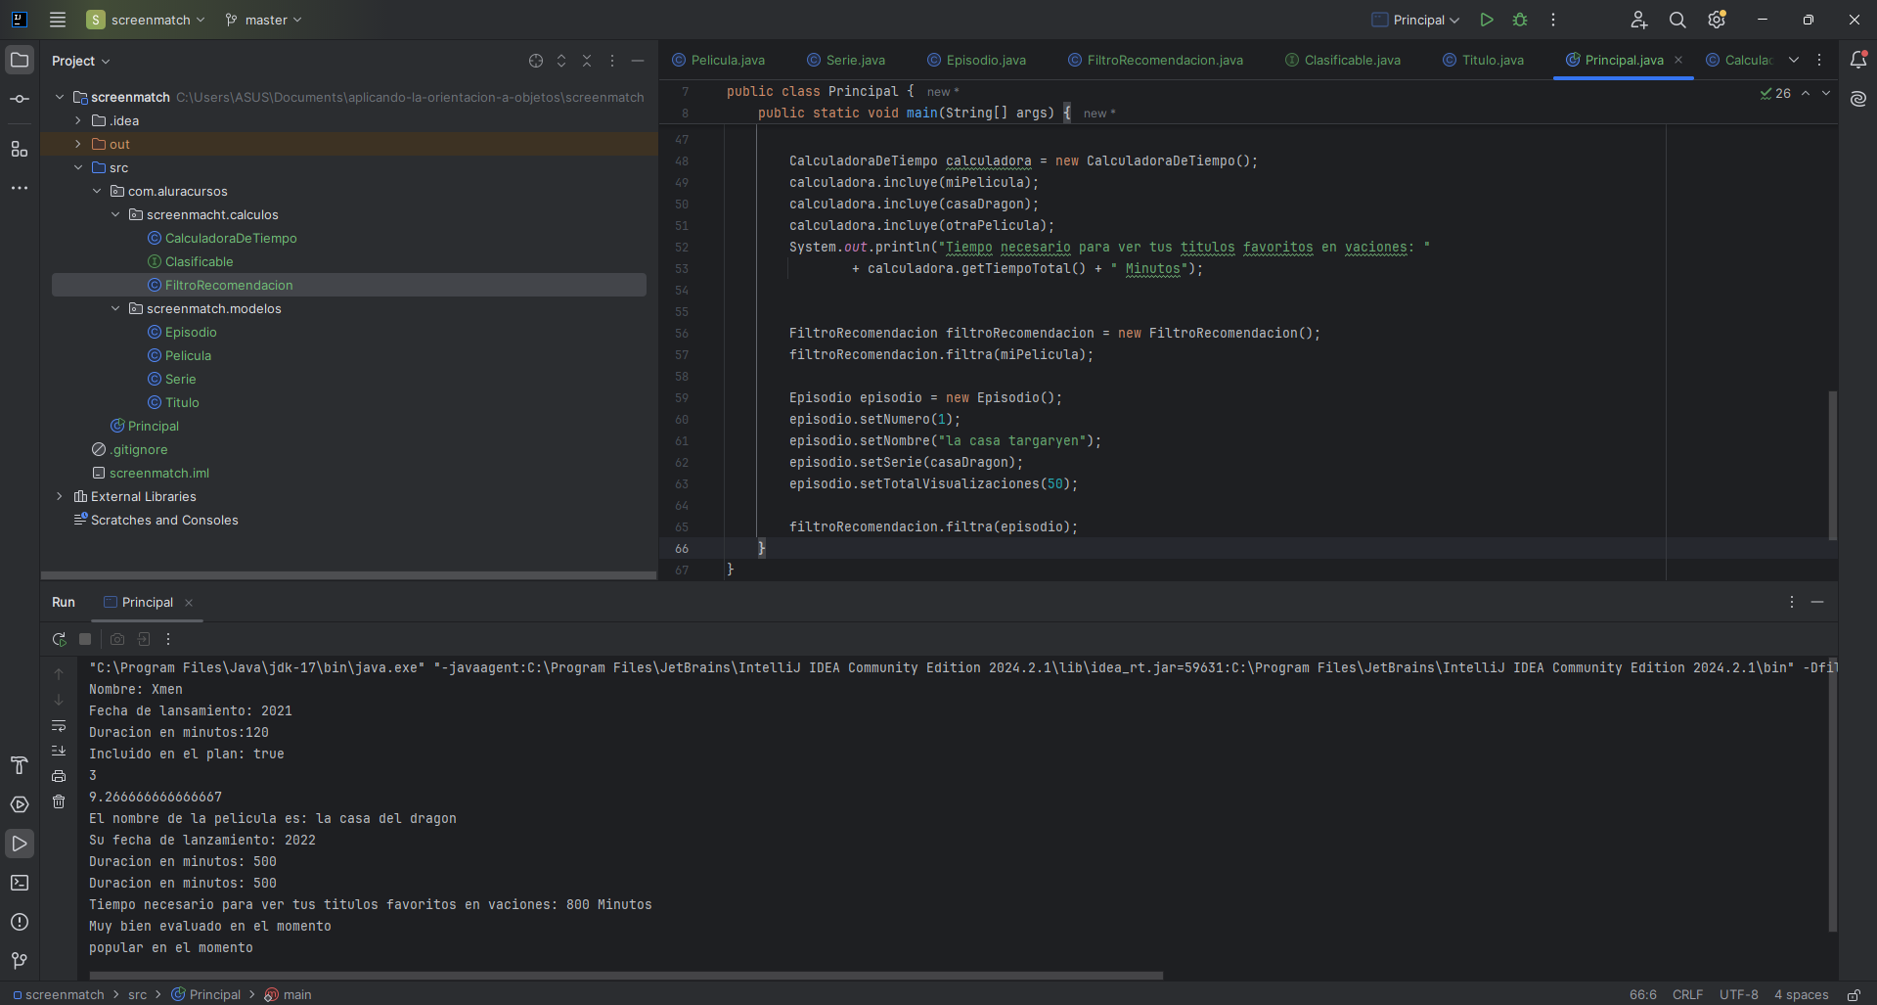The height and width of the screenshot is (1005, 1877).
Task: Open Project view mode dropdown
Action: pos(81,61)
